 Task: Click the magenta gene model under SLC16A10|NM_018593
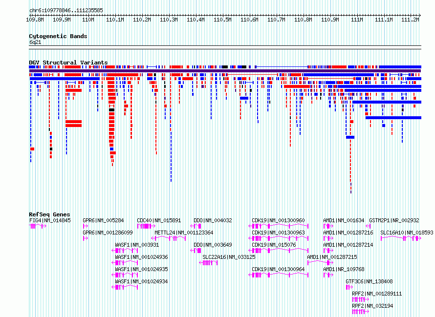[x=401, y=238]
